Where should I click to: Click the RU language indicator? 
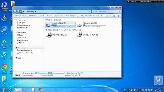pyautogui.click(x=125, y=90)
